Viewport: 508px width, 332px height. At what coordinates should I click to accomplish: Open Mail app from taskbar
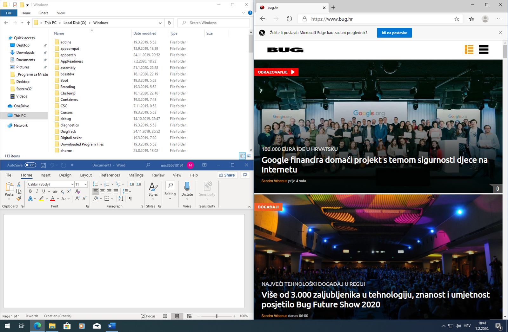coord(97,326)
